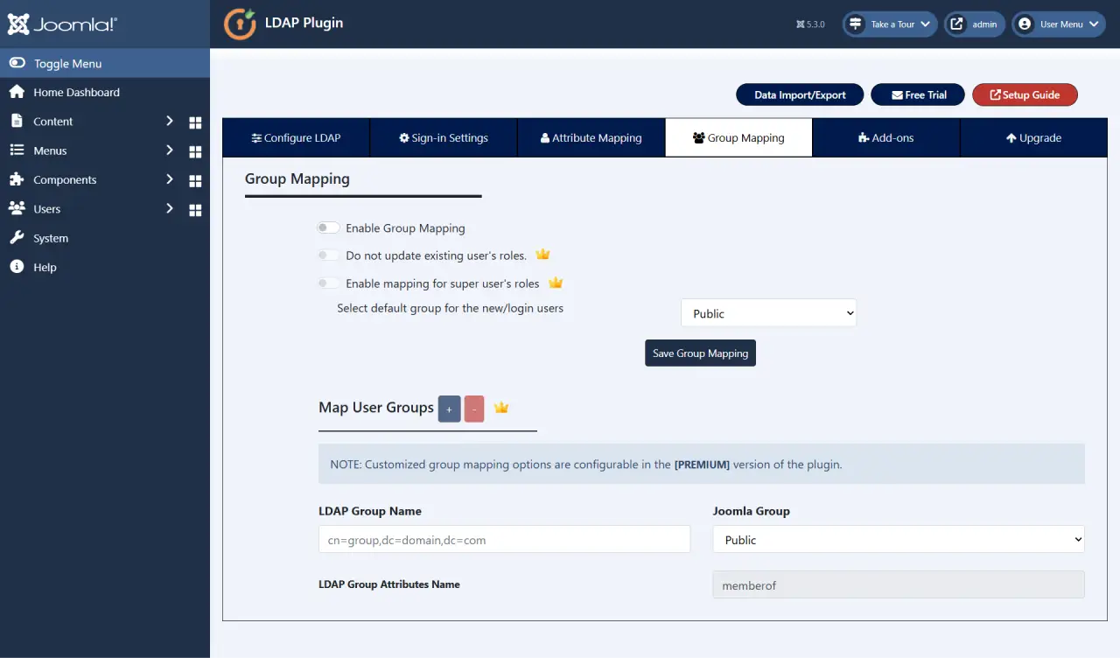Click the "Select default group for the new/login users" label
The image size is (1120, 658).
pyautogui.click(x=451, y=308)
